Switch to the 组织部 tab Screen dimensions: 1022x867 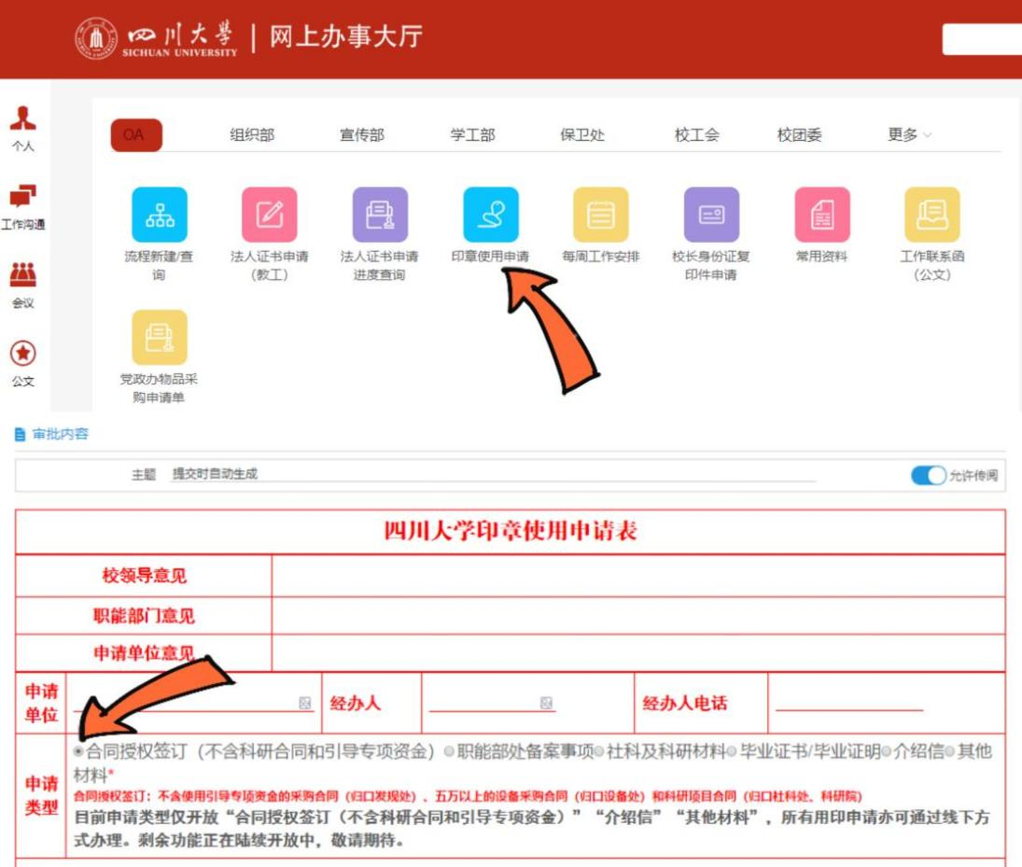pyautogui.click(x=252, y=135)
